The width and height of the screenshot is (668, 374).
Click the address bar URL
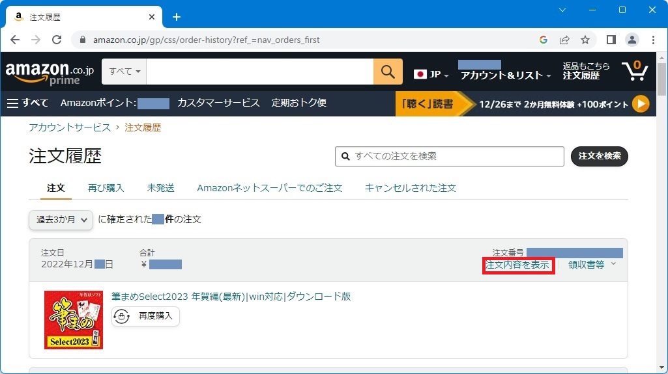206,40
